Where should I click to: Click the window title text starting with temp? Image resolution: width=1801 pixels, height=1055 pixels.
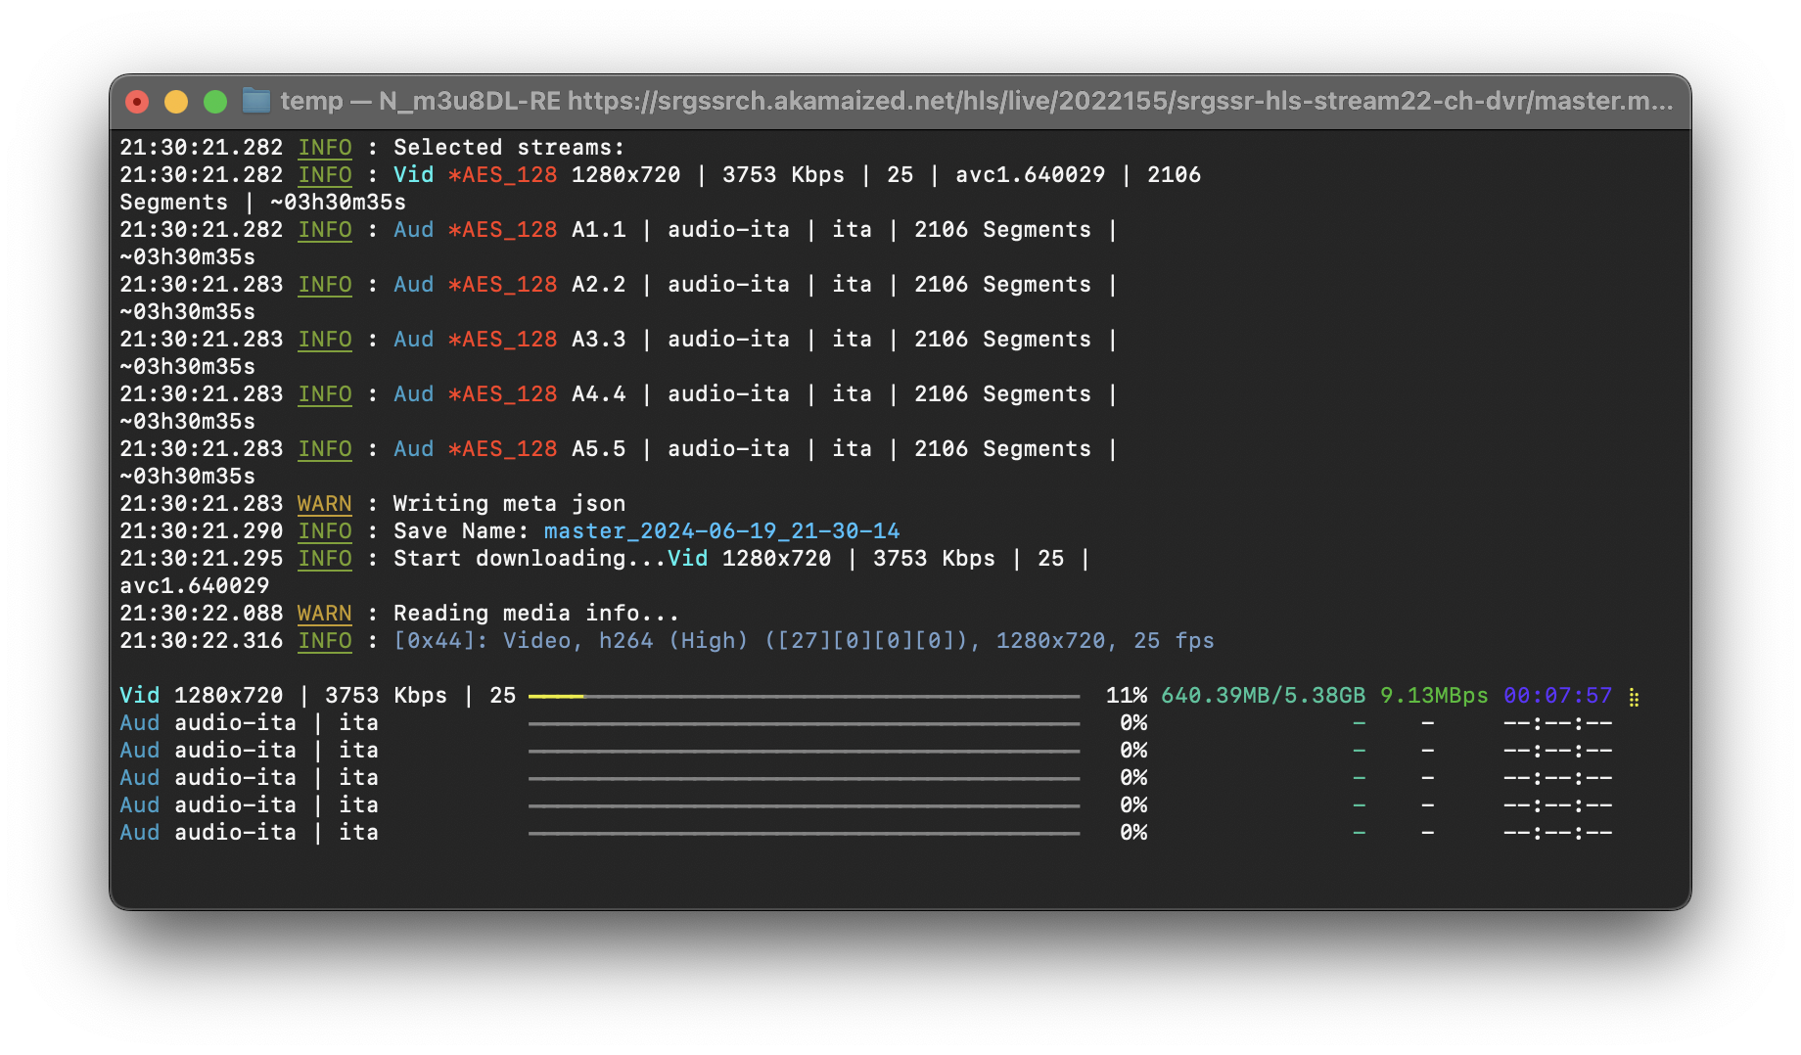pos(976,101)
